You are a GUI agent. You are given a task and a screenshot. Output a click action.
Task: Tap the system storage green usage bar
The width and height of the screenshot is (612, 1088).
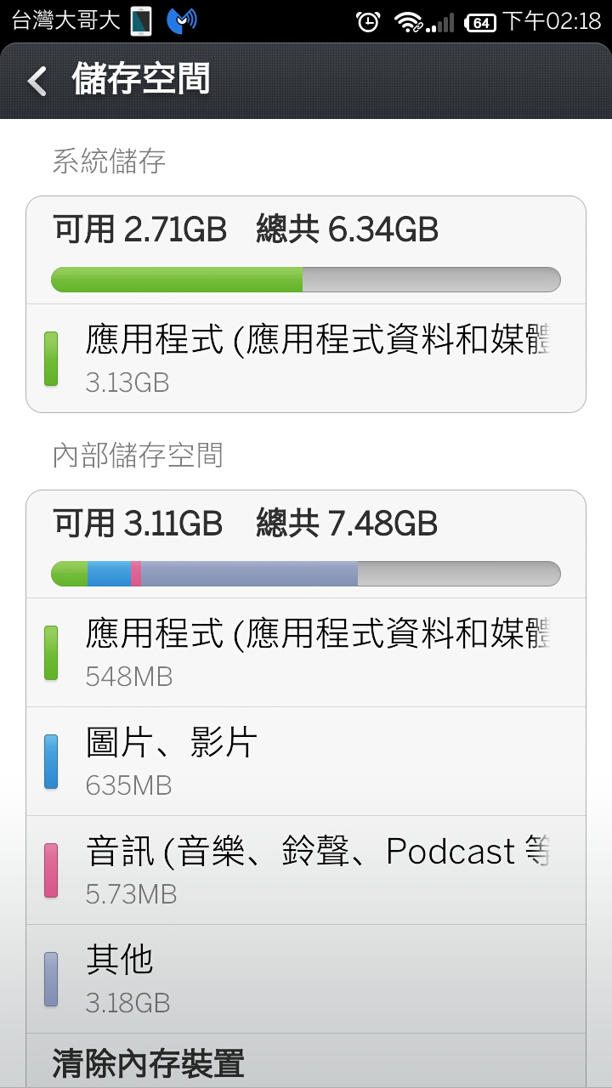point(306,280)
